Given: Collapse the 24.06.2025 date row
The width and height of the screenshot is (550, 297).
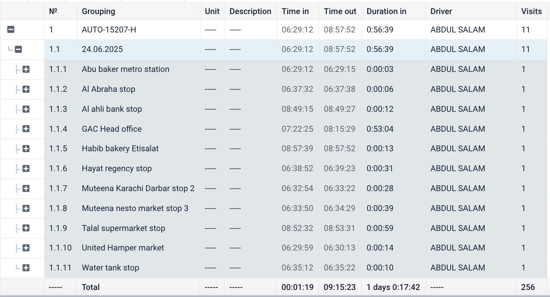Looking at the screenshot, I should pos(18,50).
